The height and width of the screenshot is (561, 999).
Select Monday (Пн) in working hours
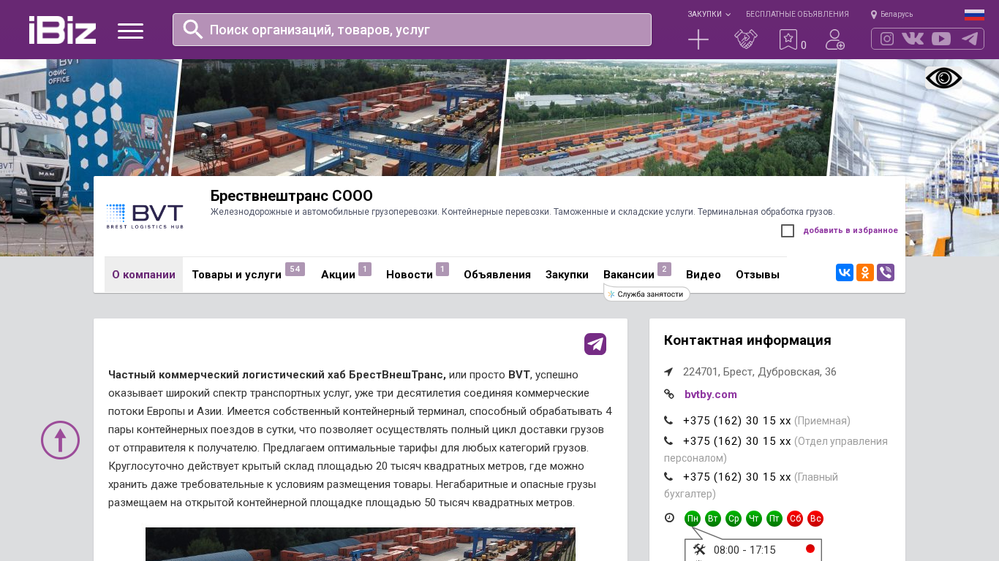pyautogui.click(x=693, y=519)
